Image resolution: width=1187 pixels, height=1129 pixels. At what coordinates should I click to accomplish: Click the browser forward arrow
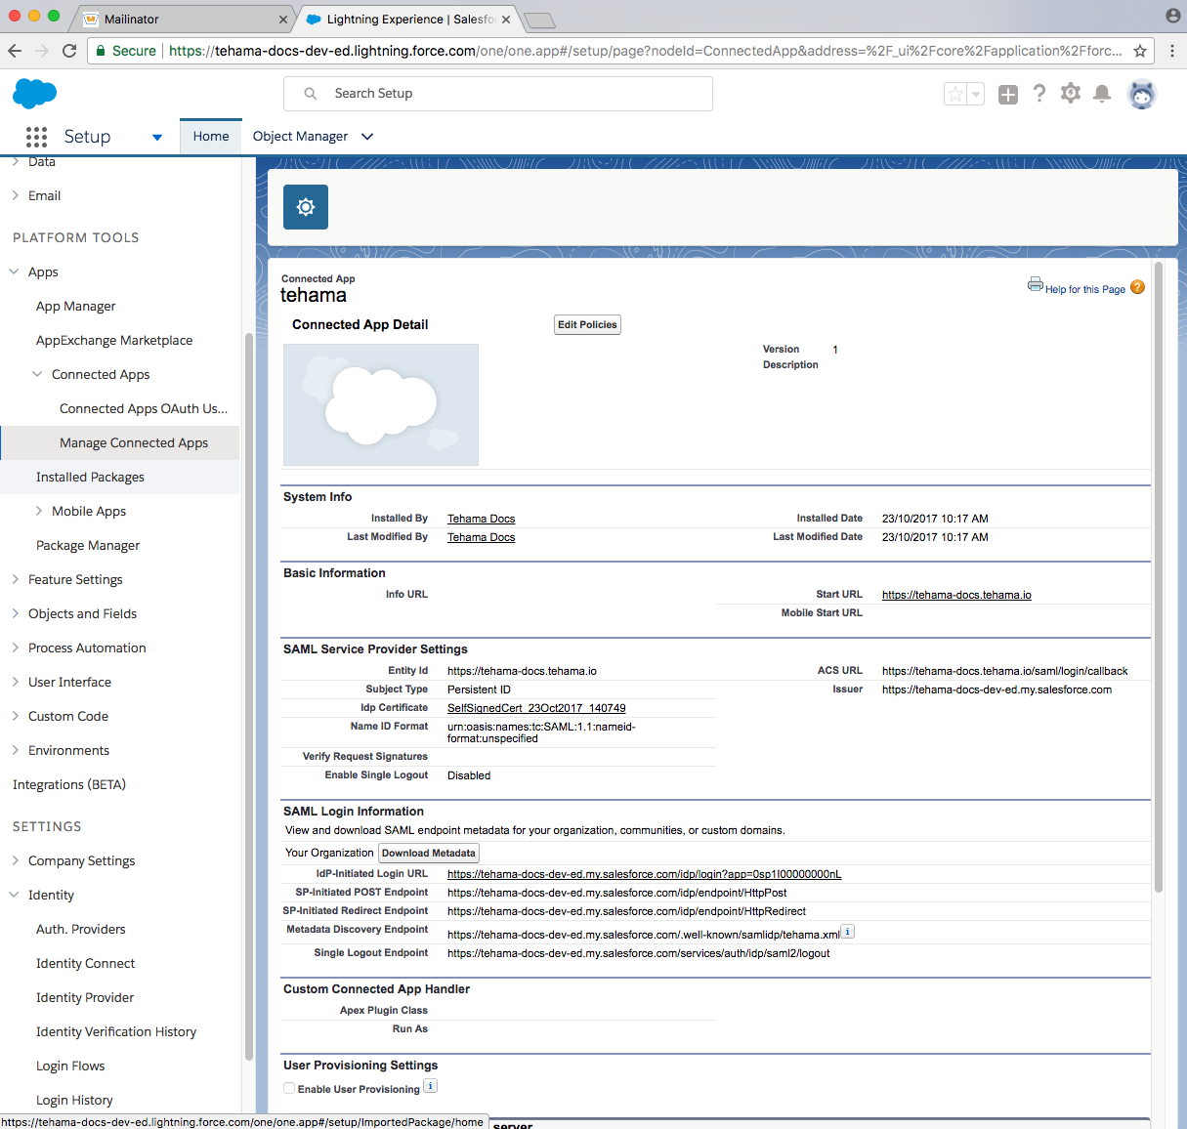[42, 51]
